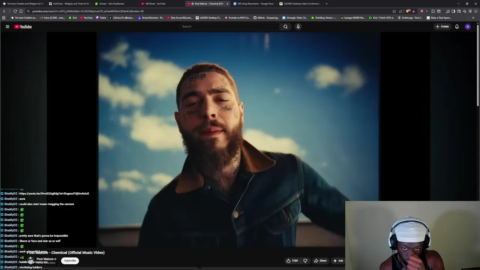480x270 pixels.
Task: Start voice search with microphone icon
Action: 298,27
